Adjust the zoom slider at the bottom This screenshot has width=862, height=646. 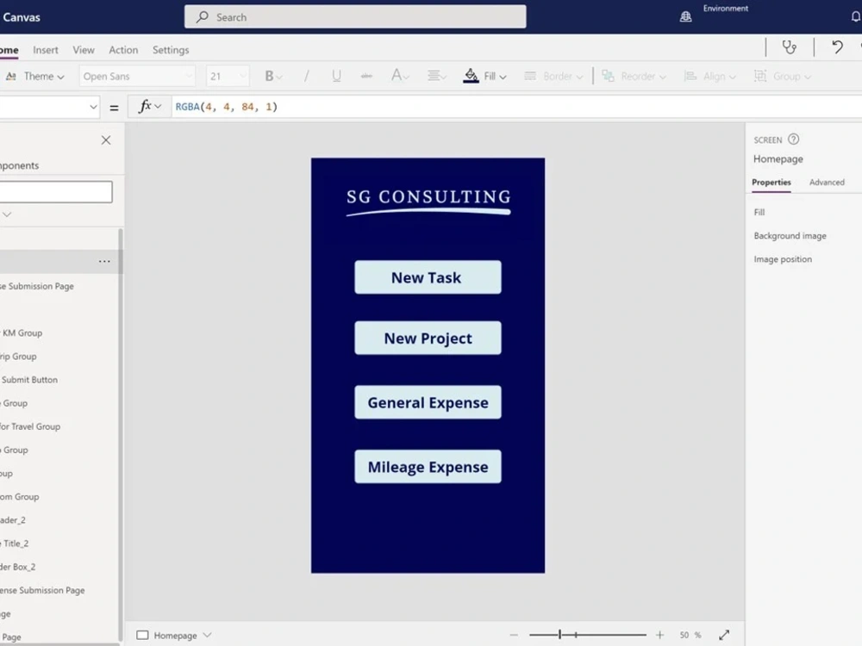[x=561, y=634]
